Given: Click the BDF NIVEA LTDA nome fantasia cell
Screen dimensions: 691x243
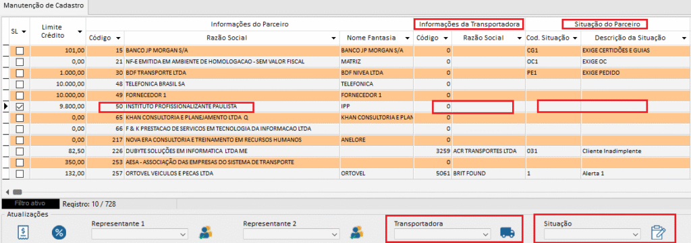Looking at the screenshot, I should pos(377,73).
